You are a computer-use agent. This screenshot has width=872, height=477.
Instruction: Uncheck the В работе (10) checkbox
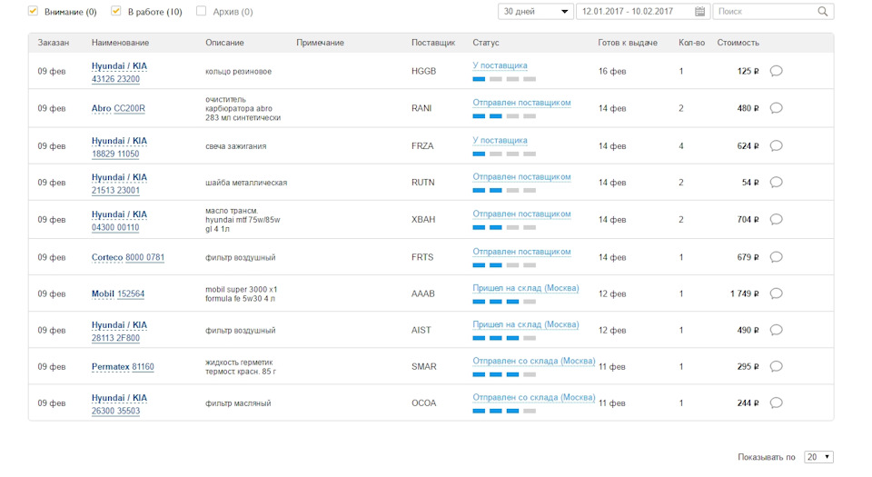pyautogui.click(x=115, y=11)
